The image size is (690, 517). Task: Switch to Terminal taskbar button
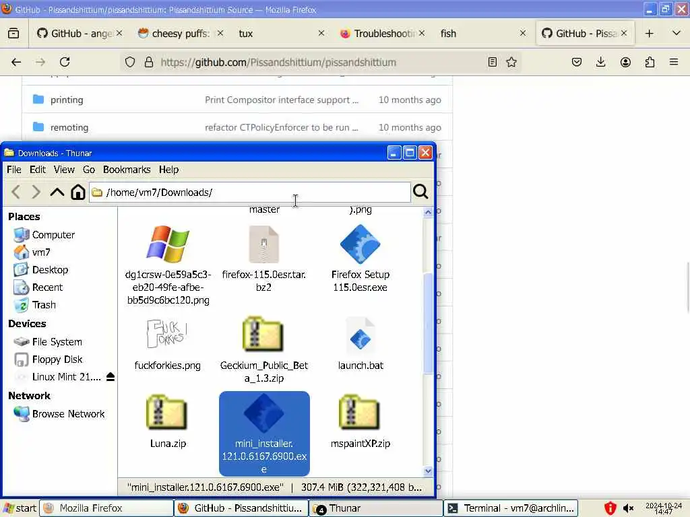pyautogui.click(x=511, y=508)
